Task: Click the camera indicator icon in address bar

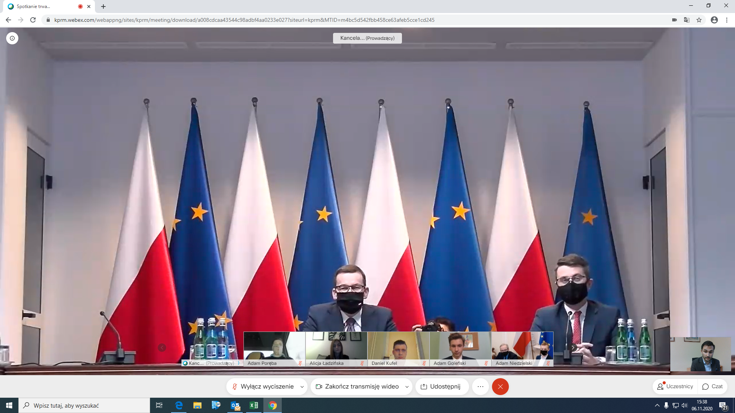Action: point(675,20)
